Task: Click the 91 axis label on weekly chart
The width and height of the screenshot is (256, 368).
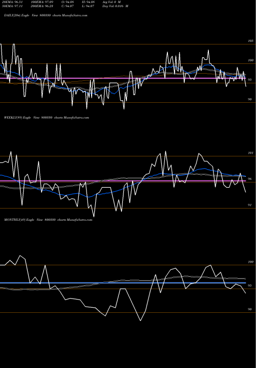Action: coord(250,205)
